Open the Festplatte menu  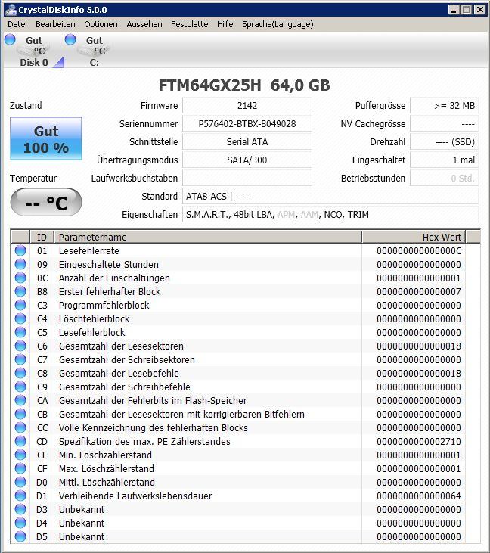tap(190, 24)
